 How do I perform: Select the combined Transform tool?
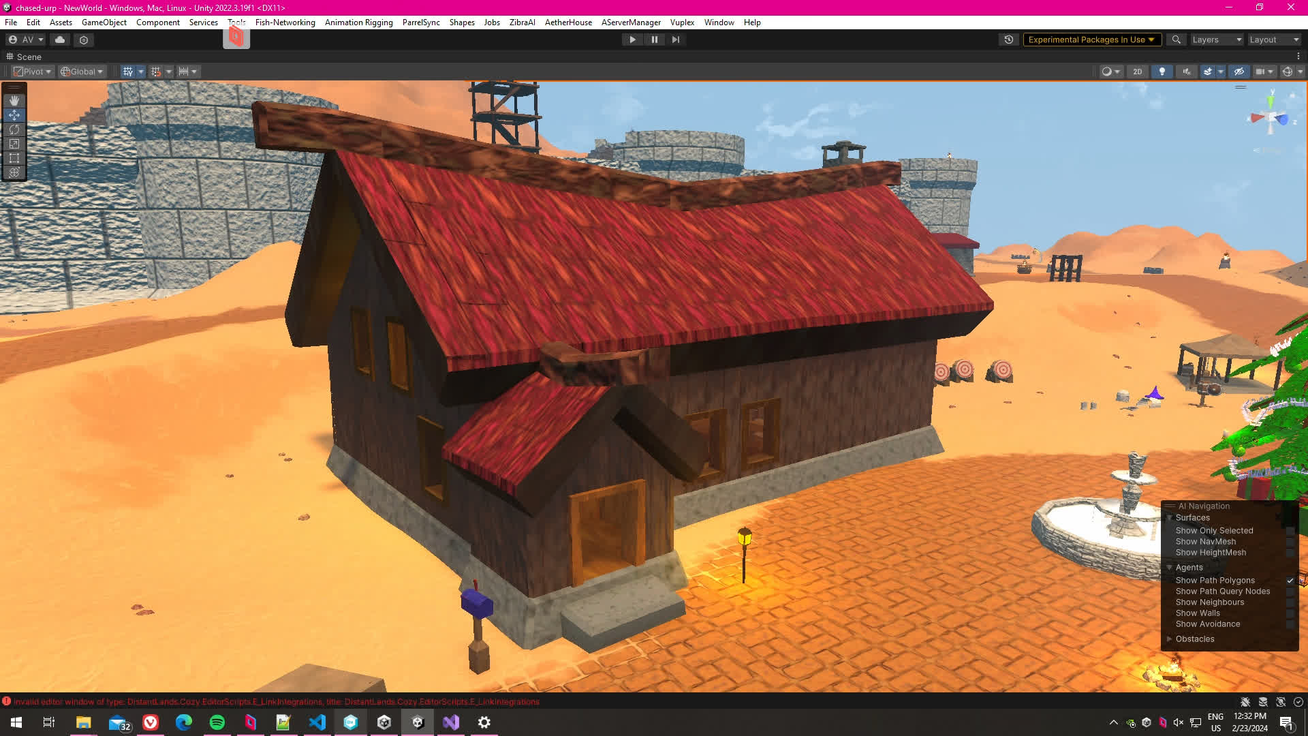[14, 172]
